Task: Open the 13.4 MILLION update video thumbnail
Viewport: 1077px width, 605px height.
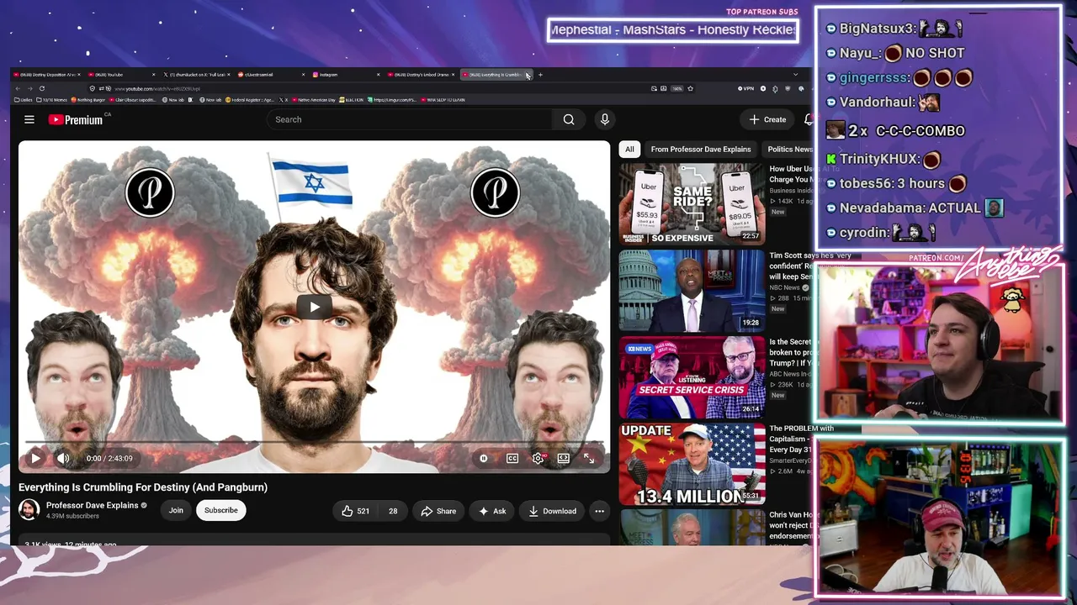Action: coord(692,464)
